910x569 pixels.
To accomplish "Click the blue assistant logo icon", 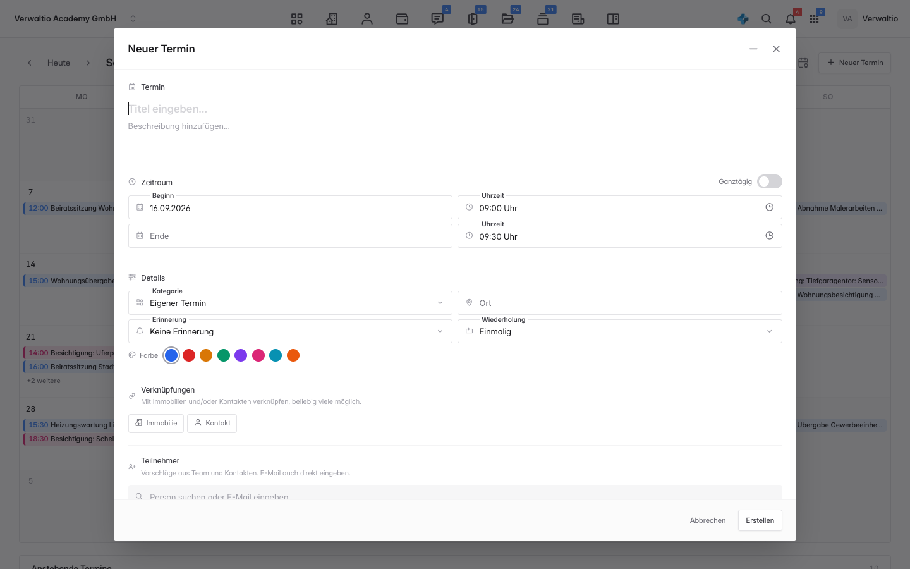I will 743,19.
